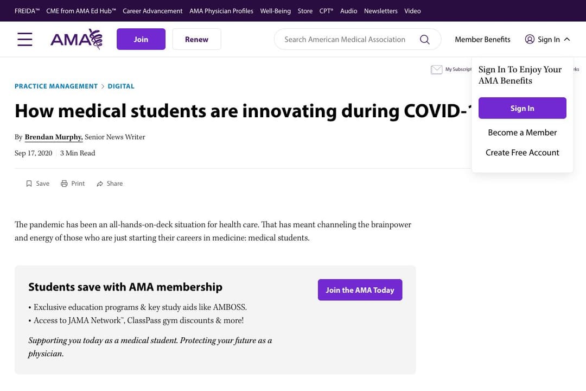Click the Renew button

[196, 39]
